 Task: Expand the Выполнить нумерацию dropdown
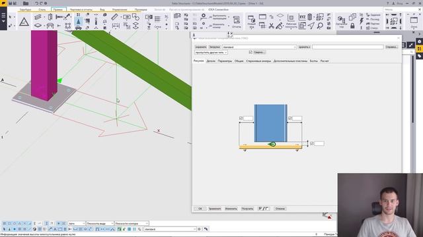coord(229,18)
